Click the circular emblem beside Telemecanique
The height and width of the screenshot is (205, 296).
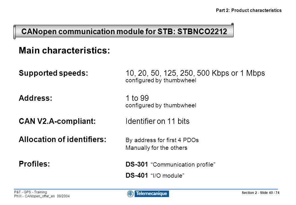(x=130, y=194)
